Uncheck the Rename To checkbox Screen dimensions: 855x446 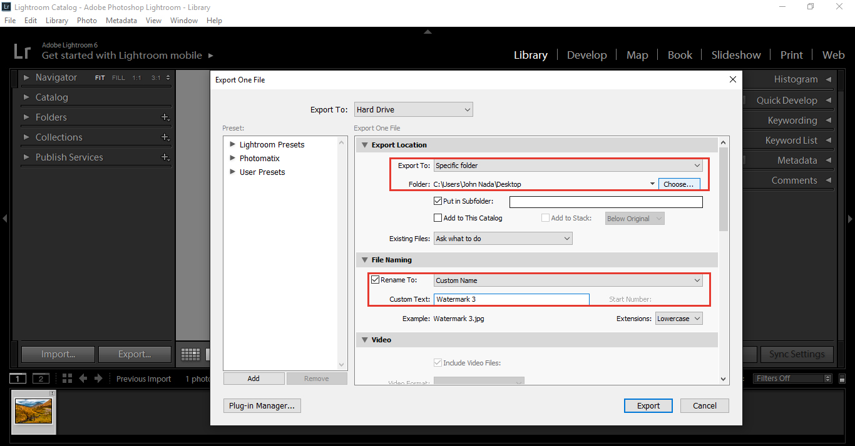(x=376, y=280)
